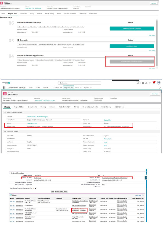
Task: Click the EID Biometrics Pending button
Action: point(132,46)
